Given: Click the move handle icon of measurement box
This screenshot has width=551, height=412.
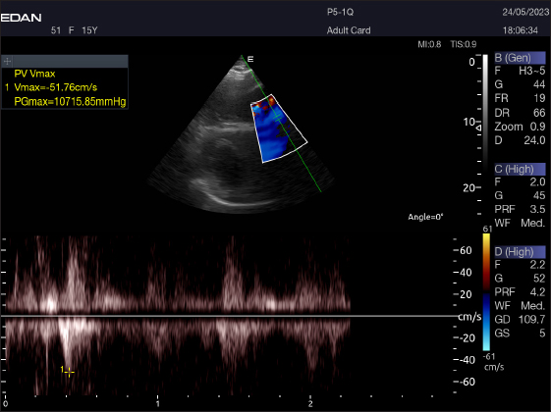Looking at the screenshot, I should [7, 62].
